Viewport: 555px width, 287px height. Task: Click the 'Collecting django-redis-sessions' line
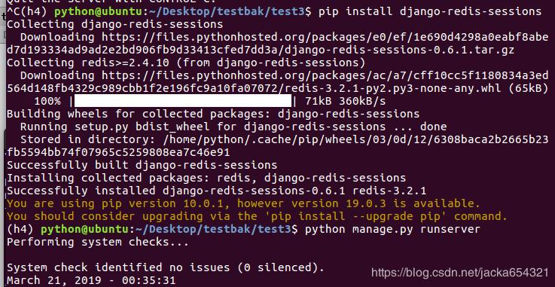115,24
